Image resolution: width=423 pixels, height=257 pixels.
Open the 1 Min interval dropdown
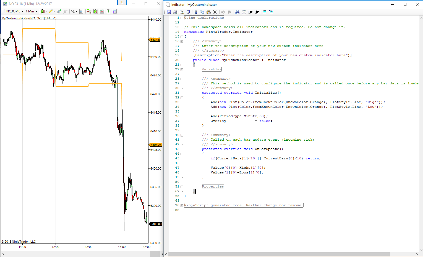(32, 11)
